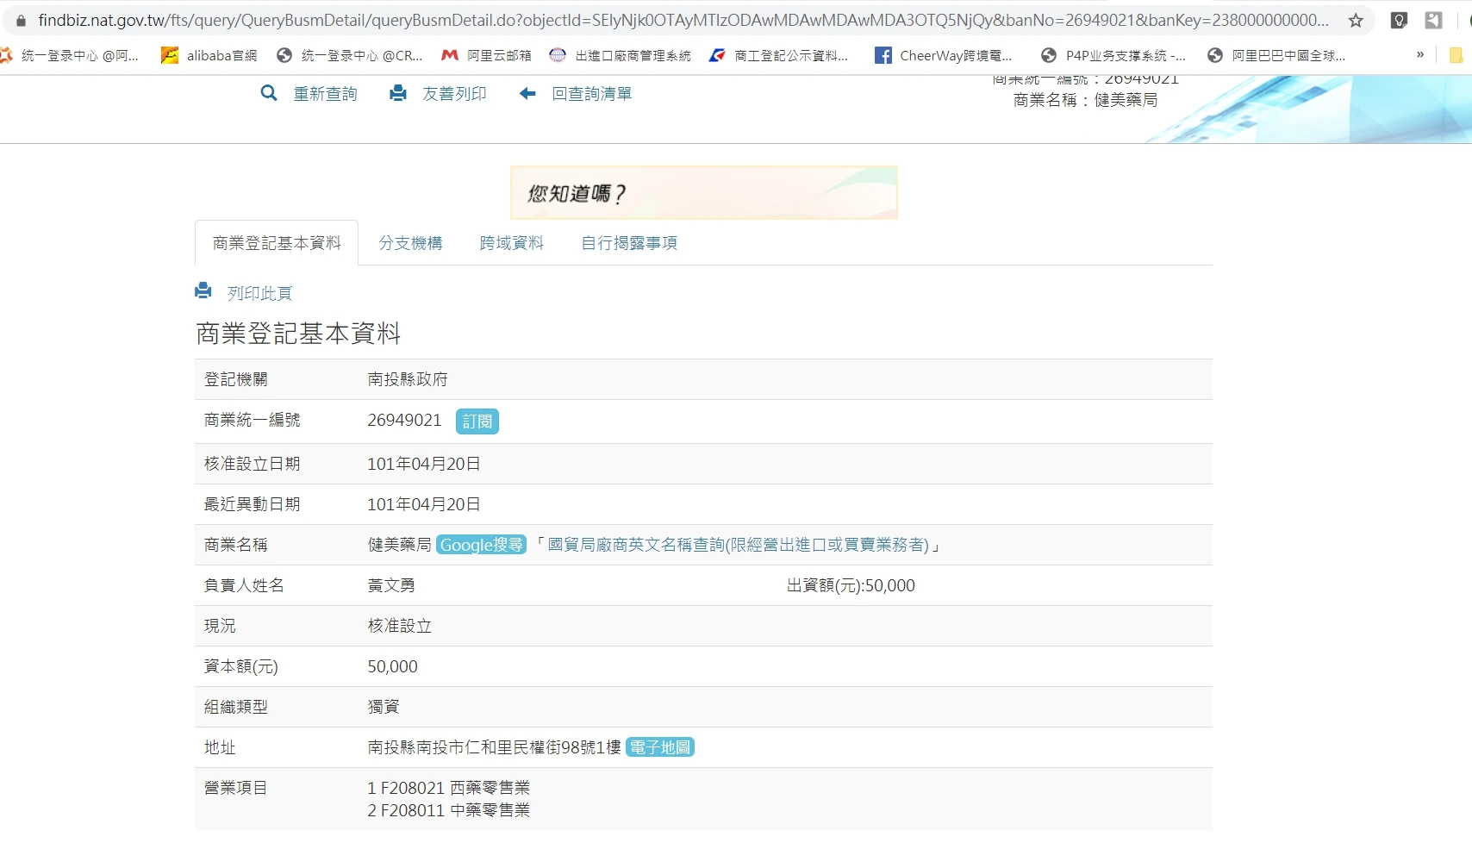Bookmark this page with the star icon
Viewport: 1472px width, 843px height.
point(1356,21)
